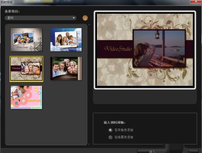Pick the curved group-of-friends template thumbnail
The image size is (202, 153).
(66, 69)
